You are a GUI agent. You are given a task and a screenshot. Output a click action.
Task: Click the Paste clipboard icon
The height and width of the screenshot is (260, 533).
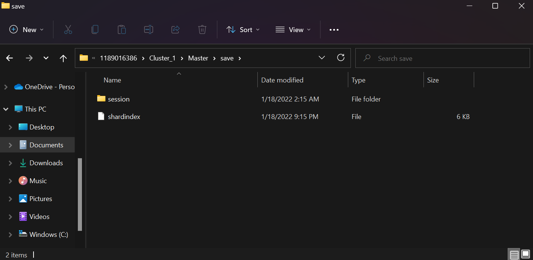click(121, 29)
